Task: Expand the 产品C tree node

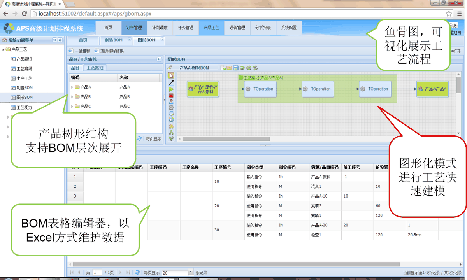Action: click(72, 107)
